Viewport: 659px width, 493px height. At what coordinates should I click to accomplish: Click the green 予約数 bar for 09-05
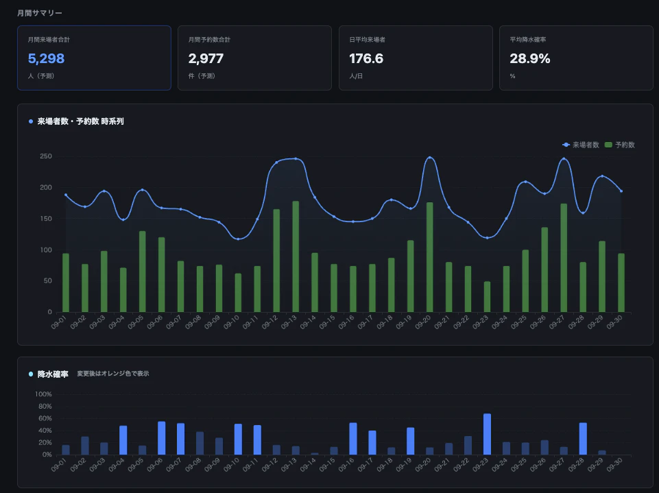(143, 272)
